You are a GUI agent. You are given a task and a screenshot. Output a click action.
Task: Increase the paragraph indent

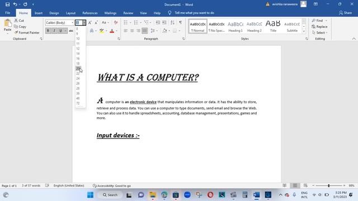tap(164, 22)
